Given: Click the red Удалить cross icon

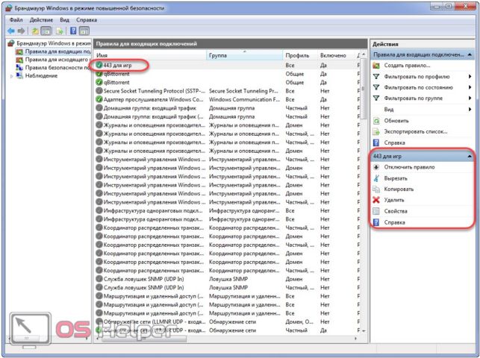Looking at the screenshot, I should click(x=376, y=200).
